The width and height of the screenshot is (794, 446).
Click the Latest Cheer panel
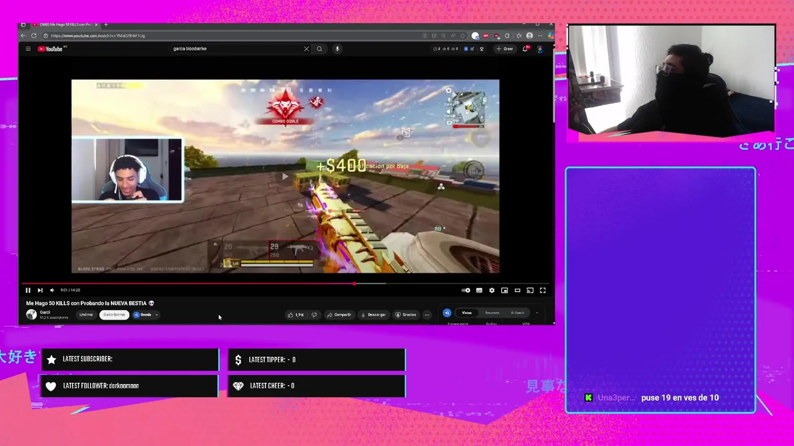click(x=316, y=386)
